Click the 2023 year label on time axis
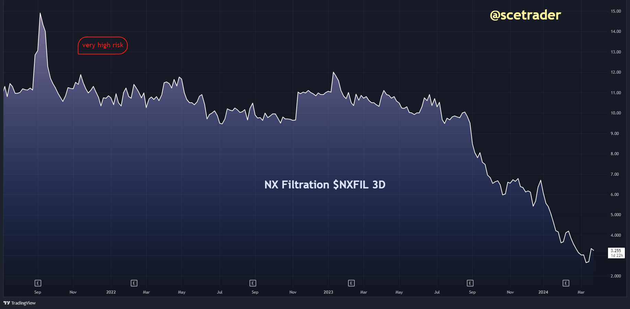This screenshot has height=309, width=630. point(328,292)
